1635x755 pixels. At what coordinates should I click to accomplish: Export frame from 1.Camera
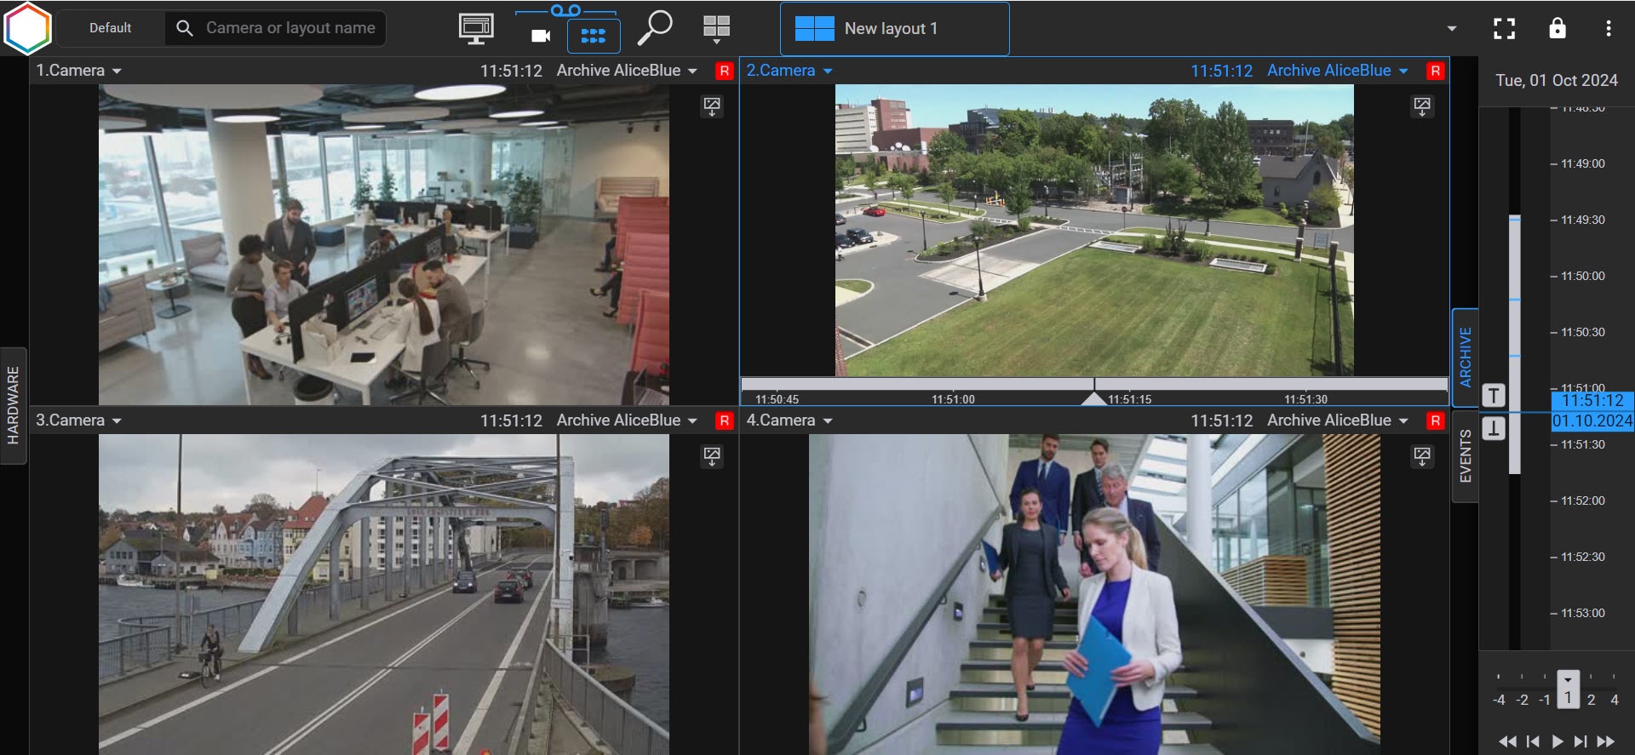(x=712, y=106)
